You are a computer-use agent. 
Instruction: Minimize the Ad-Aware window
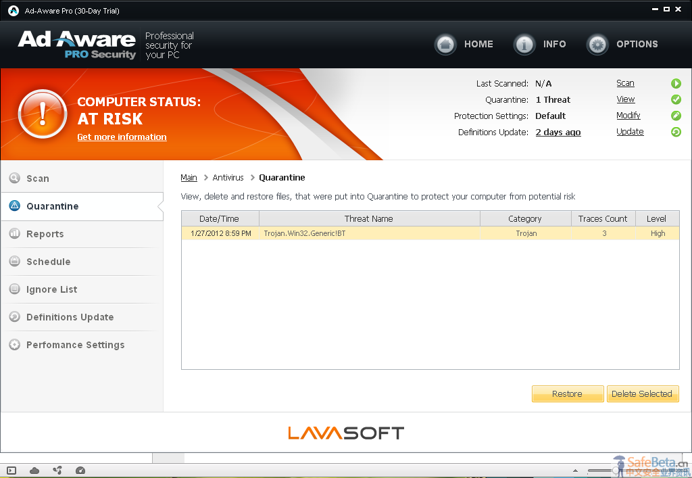pyautogui.click(x=656, y=9)
